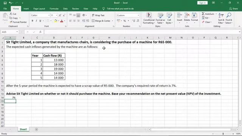The height and width of the screenshot is (136, 242).
Task: Adjust the zoom slider handle
Action: pos(223,134)
